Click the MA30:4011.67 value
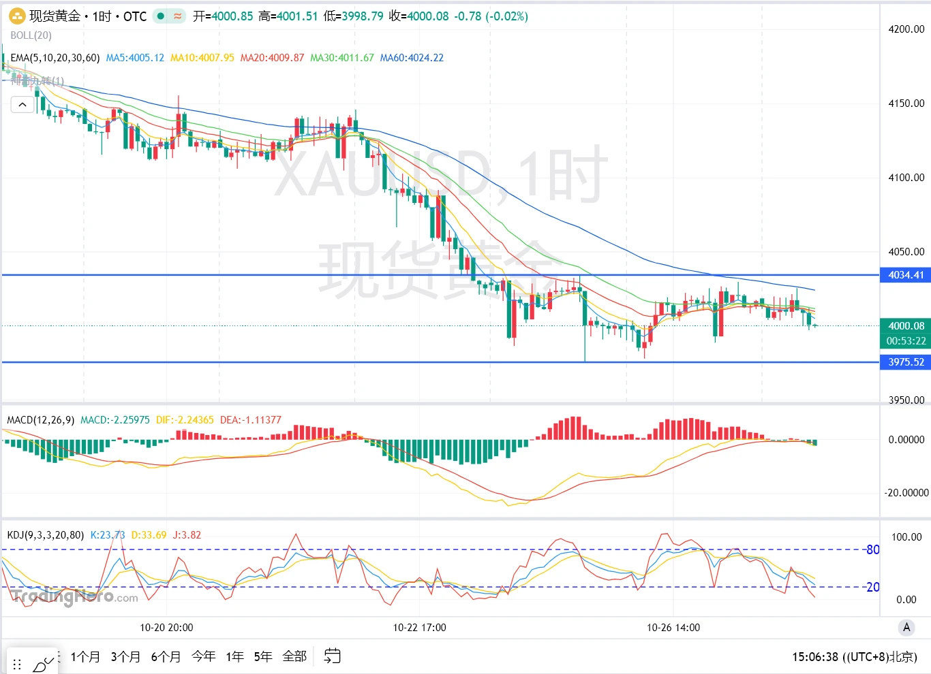The image size is (931, 674). pos(342,58)
